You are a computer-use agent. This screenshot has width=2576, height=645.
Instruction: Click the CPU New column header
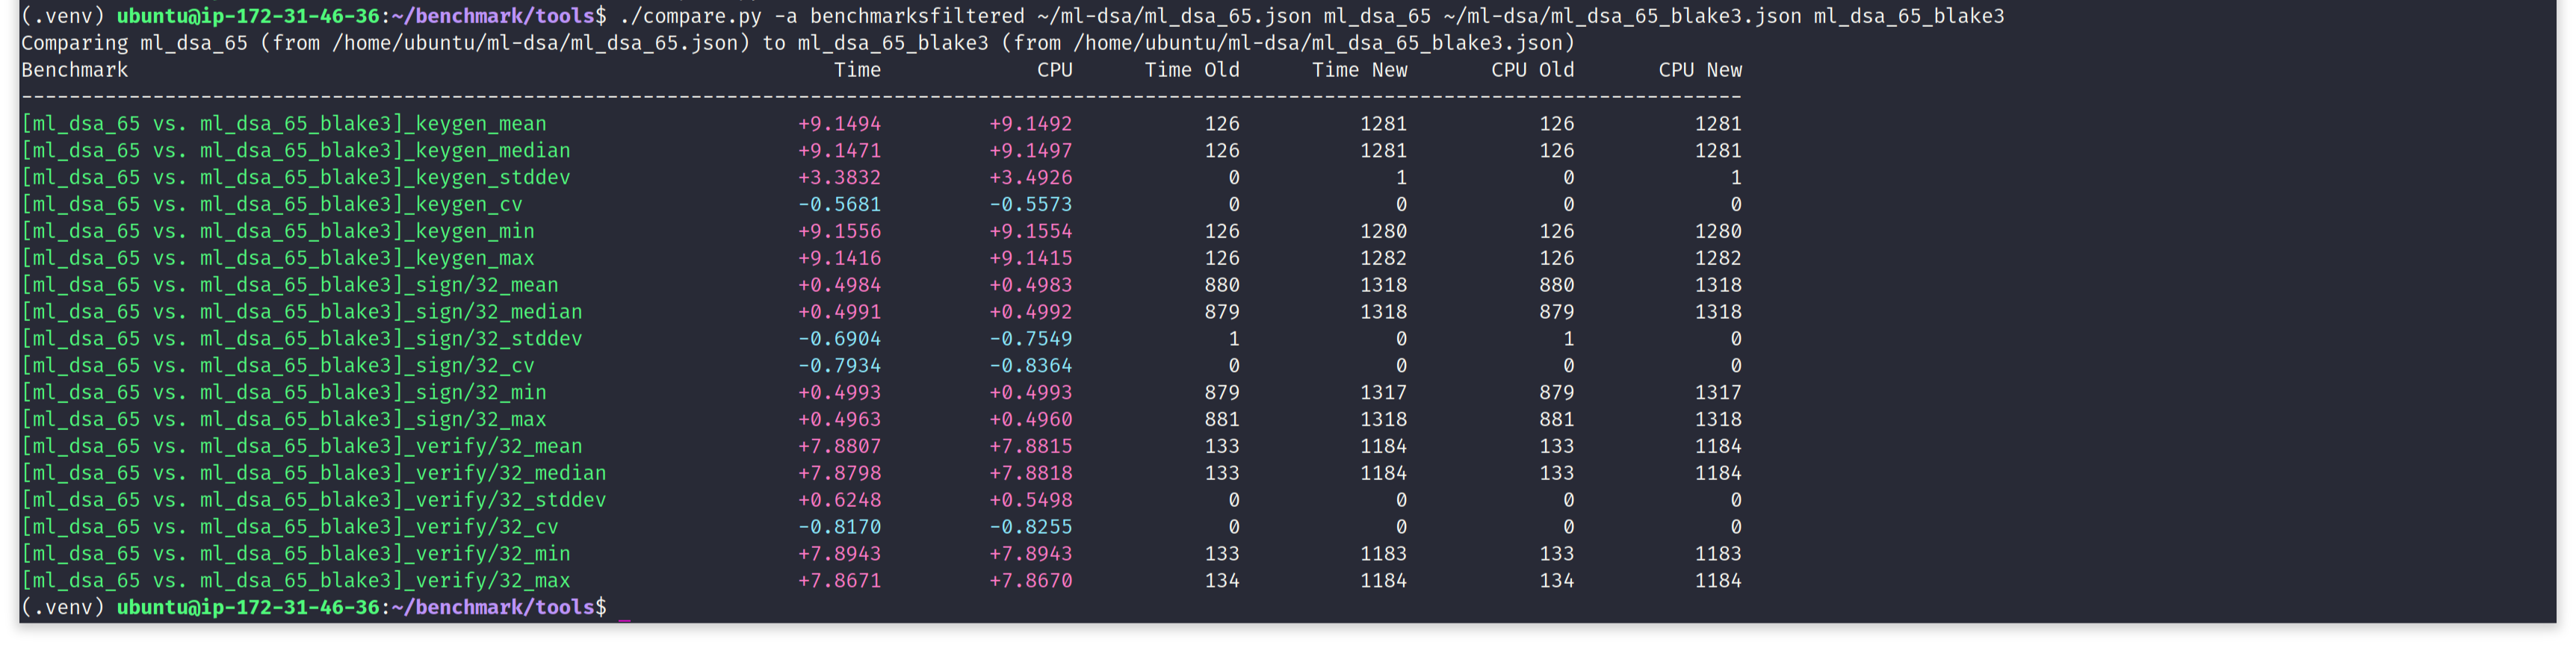1699,70
